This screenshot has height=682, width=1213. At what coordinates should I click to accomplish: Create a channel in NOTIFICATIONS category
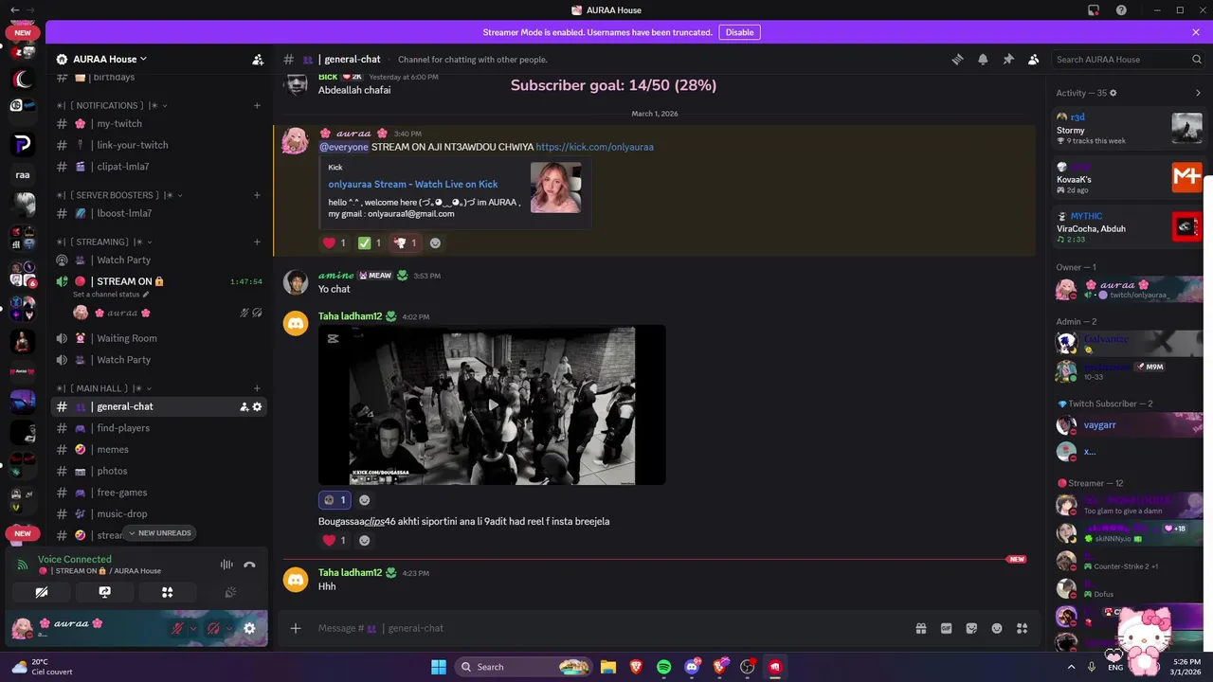tap(257, 105)
